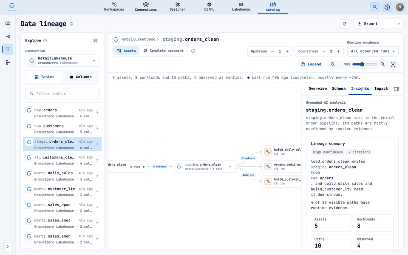
Task: Open the lineage icon in left sidebar
Action: (8, 49)
